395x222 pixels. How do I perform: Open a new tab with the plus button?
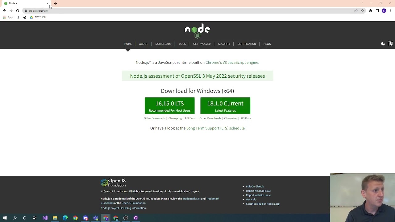56,3
